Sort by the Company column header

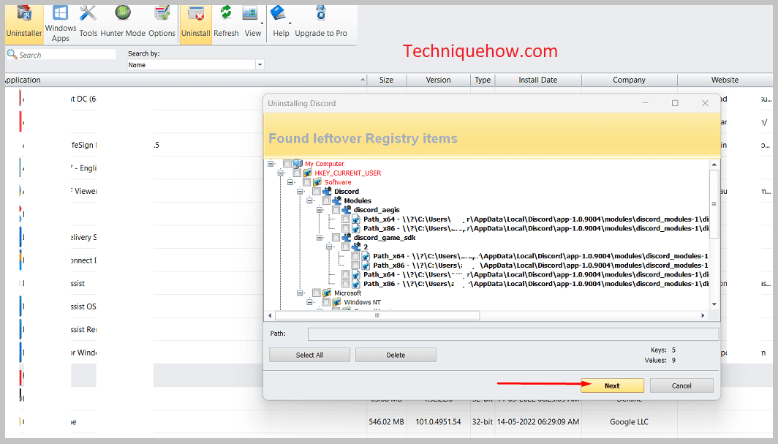click(629, 80)
